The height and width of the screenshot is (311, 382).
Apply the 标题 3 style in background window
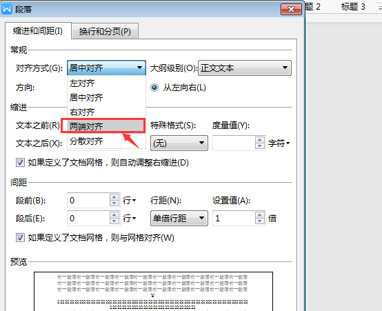coord(353,7)
